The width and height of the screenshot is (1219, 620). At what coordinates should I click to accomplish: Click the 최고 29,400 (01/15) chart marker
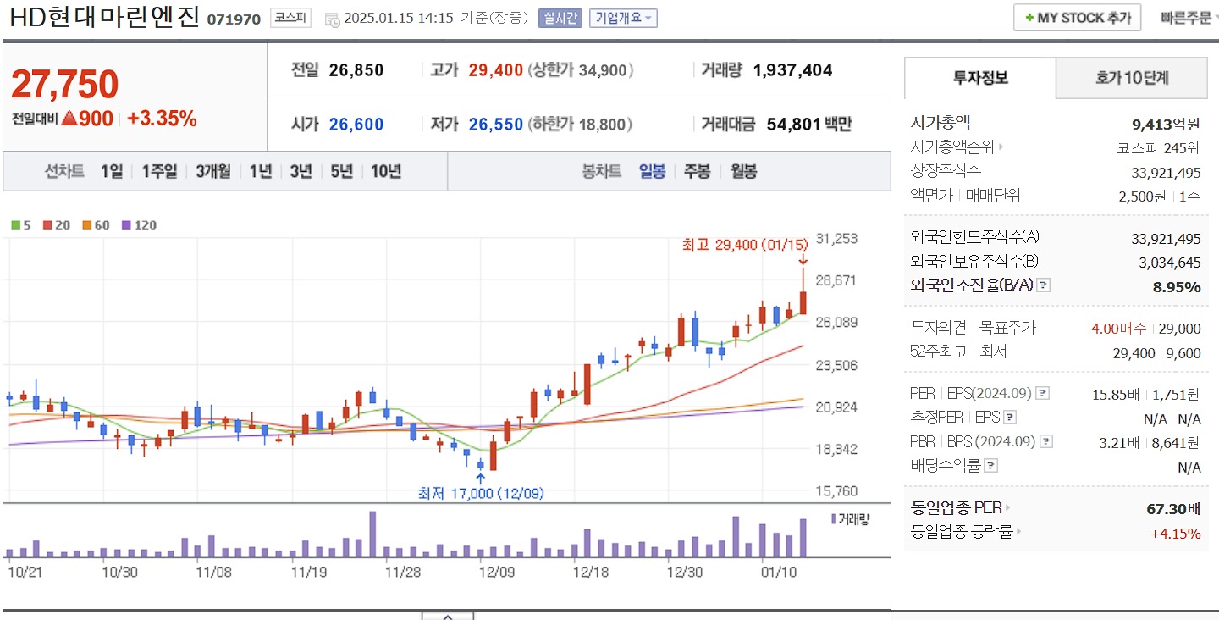(745, 245)
